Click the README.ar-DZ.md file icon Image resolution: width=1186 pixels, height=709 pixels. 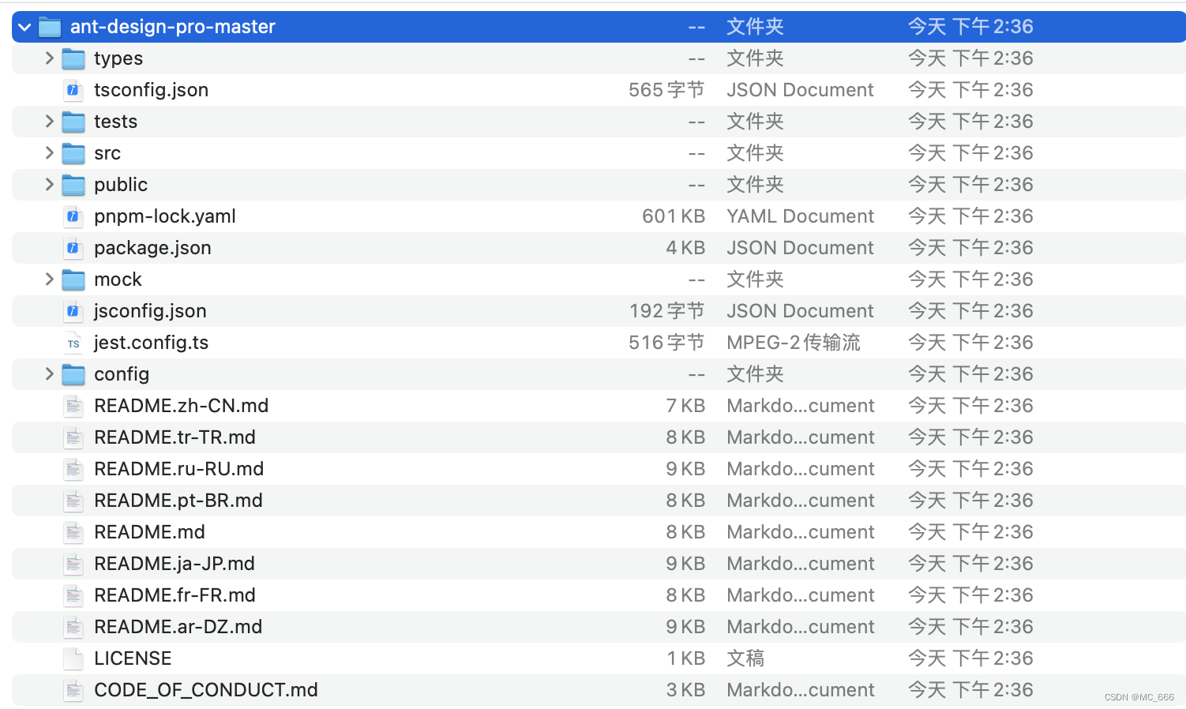pyautogui.click(x=73, y=627)
